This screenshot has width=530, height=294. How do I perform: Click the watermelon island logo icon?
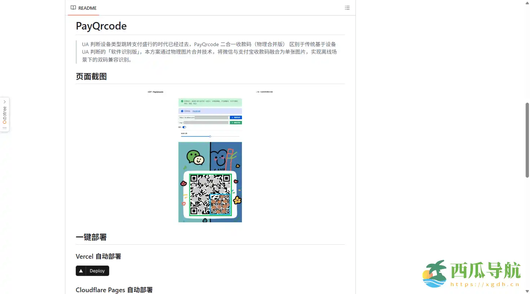[434, 274]
